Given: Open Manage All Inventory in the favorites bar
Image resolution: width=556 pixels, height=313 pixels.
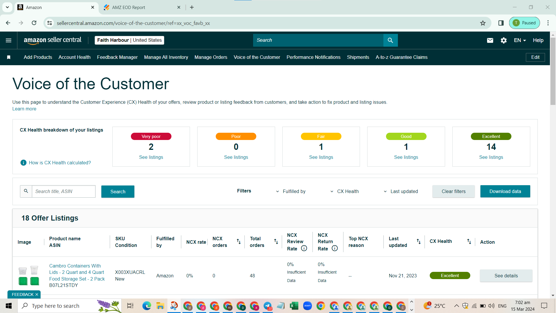Looking at the screenshot, I should click(166, 57).
